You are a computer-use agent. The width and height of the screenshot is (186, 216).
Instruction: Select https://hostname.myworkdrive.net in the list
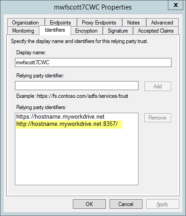[60, 117]
